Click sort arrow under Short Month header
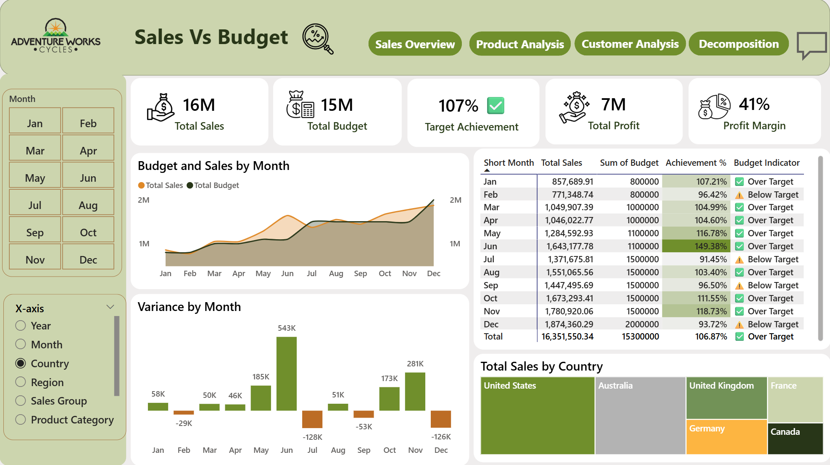The width and height of the screenshot is (830, 465). [487, 170]
